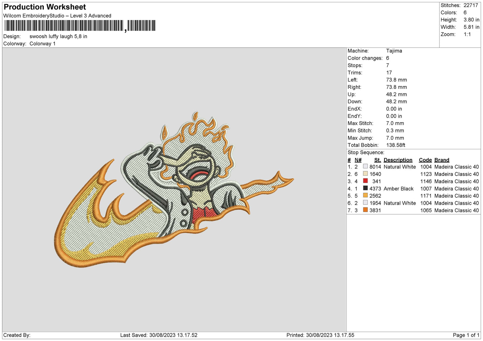This screenshot has height=341, width=483.
Task: Click the Stitches count value 22717
Action: tap(471, 5)
